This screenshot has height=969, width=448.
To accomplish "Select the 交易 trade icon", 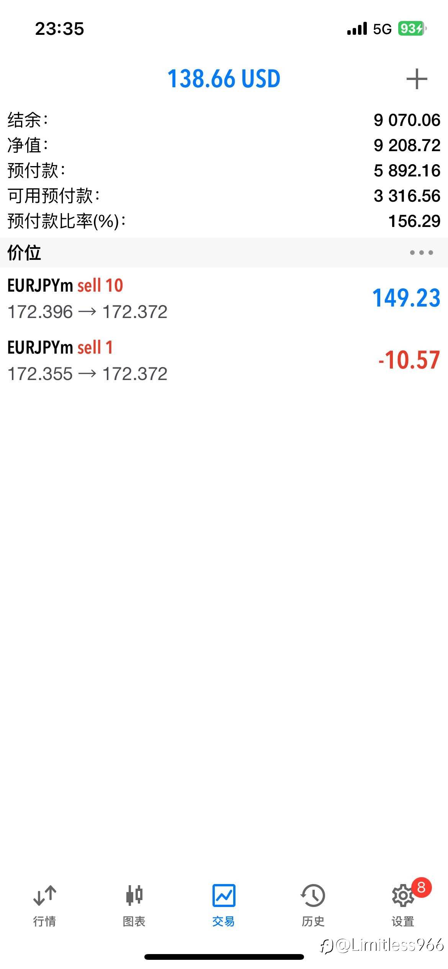I will coord(224,896).
